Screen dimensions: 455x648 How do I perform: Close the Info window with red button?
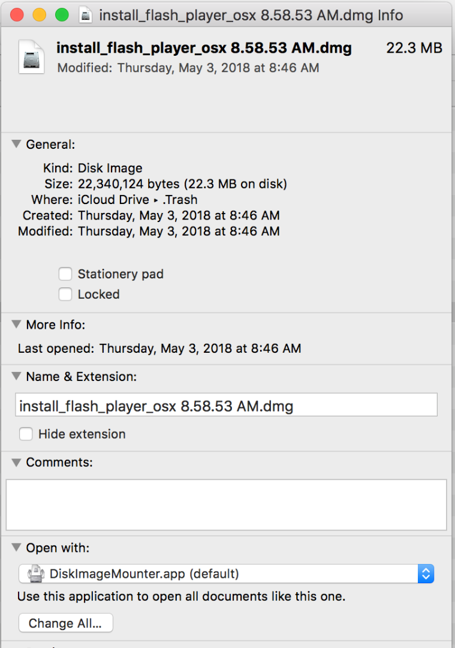tap(17, 15)
